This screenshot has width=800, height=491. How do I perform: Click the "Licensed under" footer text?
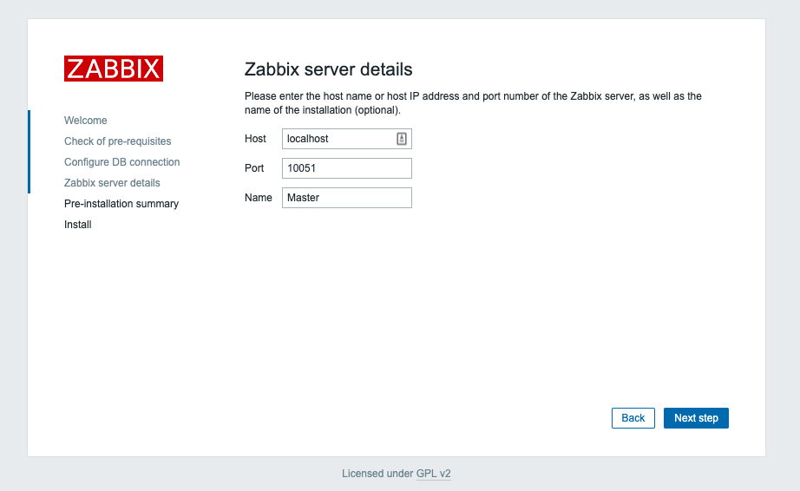[x=377, y=474]
